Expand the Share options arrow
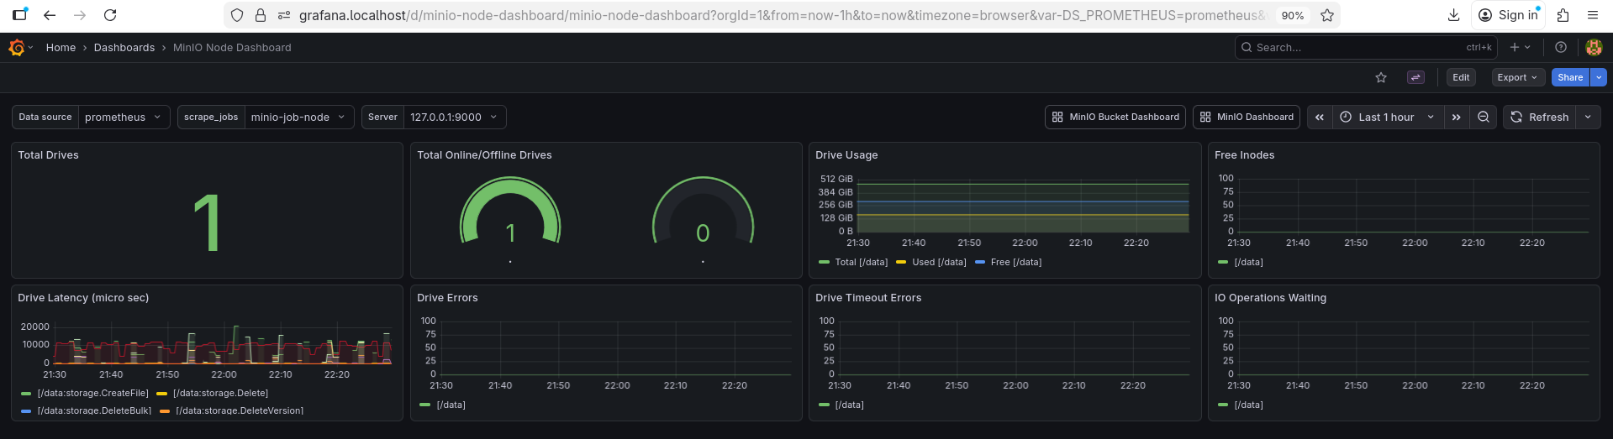Image resolution: width=1613 pixels, height=439 pixels. [1599, 77]
